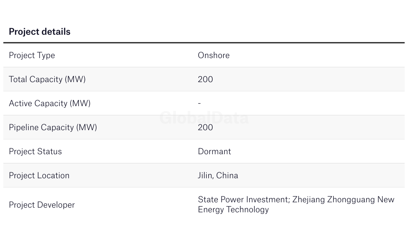Select the Project Developer label

(42, 205)
